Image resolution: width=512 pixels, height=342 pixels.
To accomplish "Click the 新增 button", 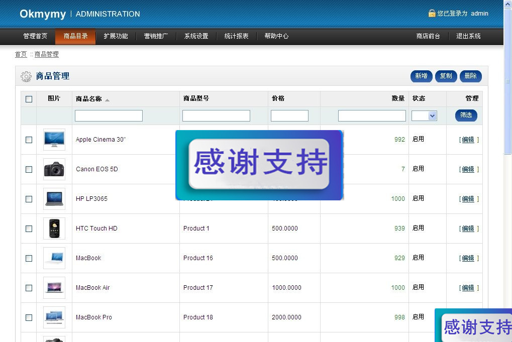I will [x=421, y=76].
